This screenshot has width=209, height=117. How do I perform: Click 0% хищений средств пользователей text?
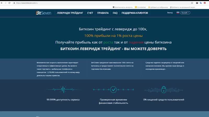(164, 100)
